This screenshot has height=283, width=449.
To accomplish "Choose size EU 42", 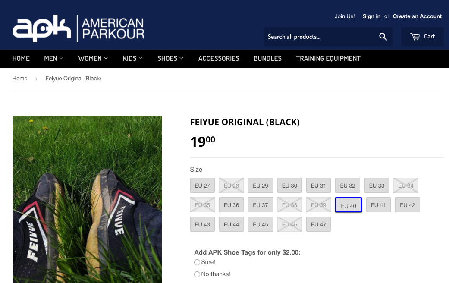I will click(x=408, y=205).
